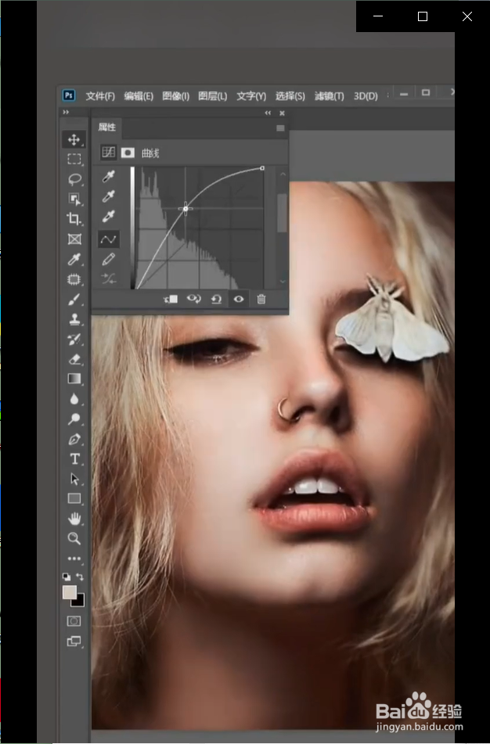The image size is (490, 744).
Task: Select the Dodge tool
Action: (74, 419)
